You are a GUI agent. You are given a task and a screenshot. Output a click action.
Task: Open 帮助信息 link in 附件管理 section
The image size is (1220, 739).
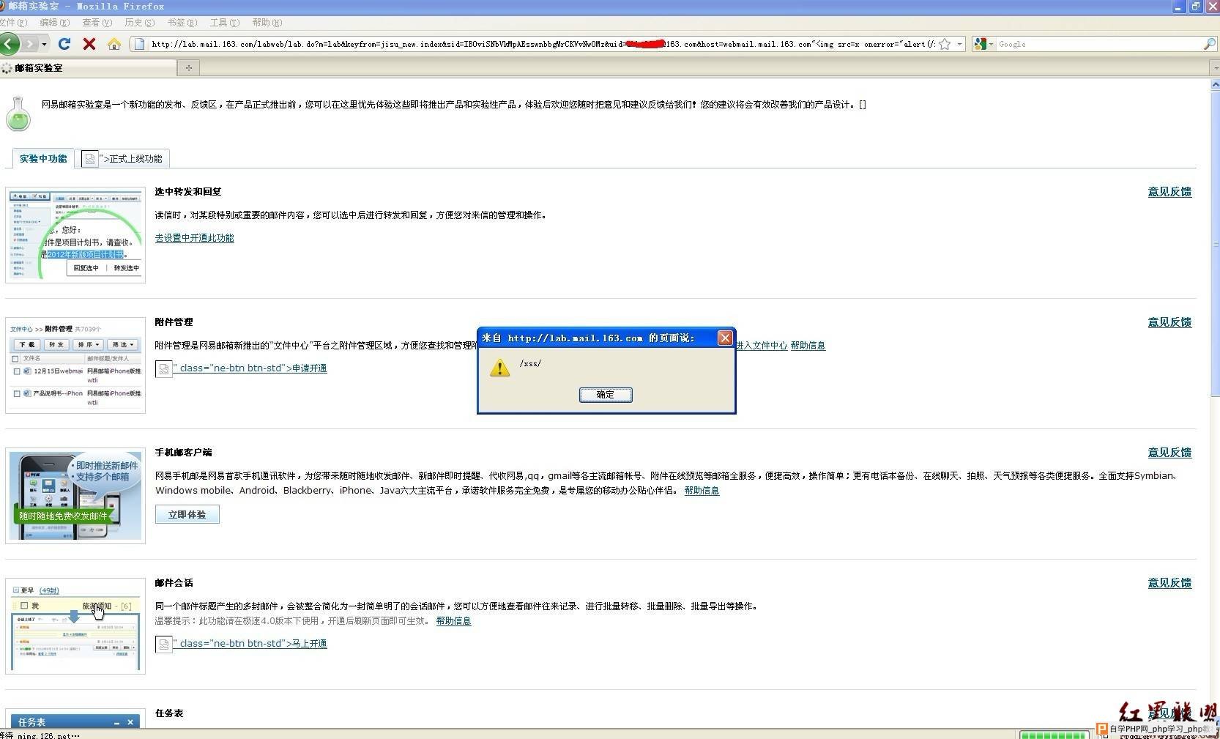pyautogui.click(x=808, y=346)
